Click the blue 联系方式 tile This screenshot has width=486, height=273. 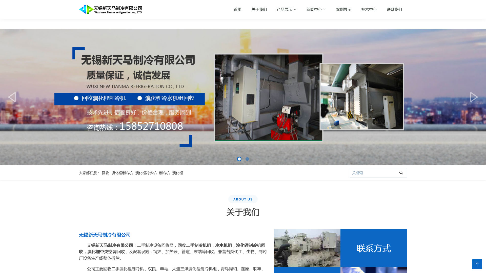374,248
